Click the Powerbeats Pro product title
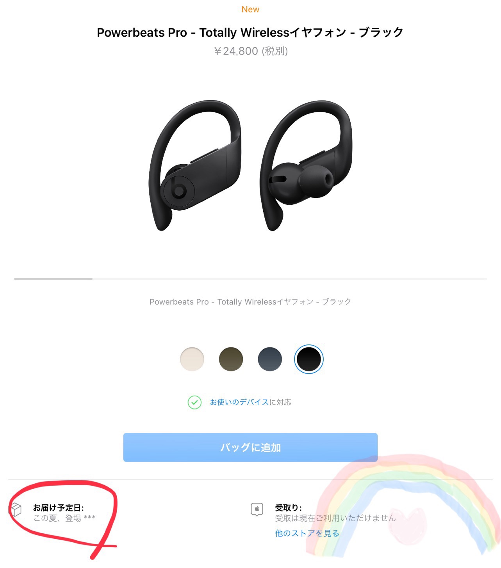 250,32
